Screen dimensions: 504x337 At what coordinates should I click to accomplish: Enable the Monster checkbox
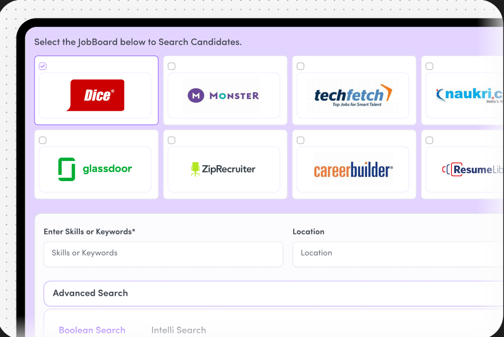click(171, 66)
